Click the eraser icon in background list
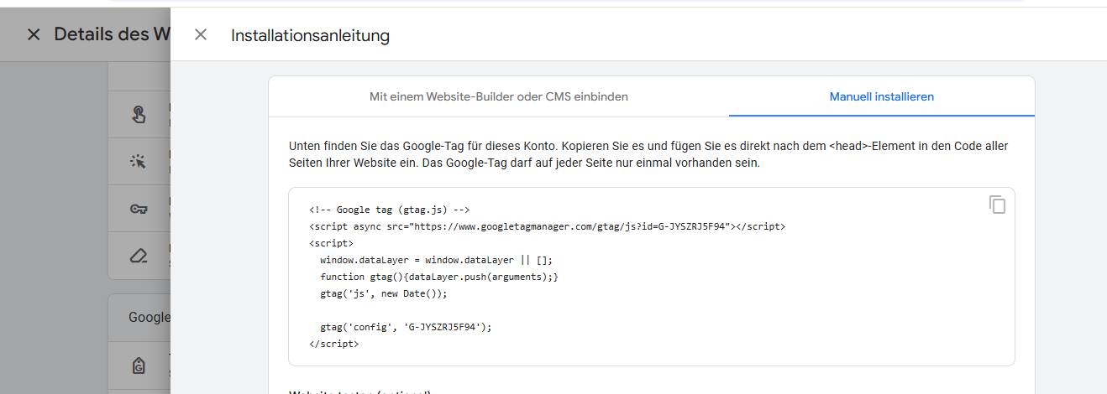The height and width of the screenshot is (394, 1107). 139,256
